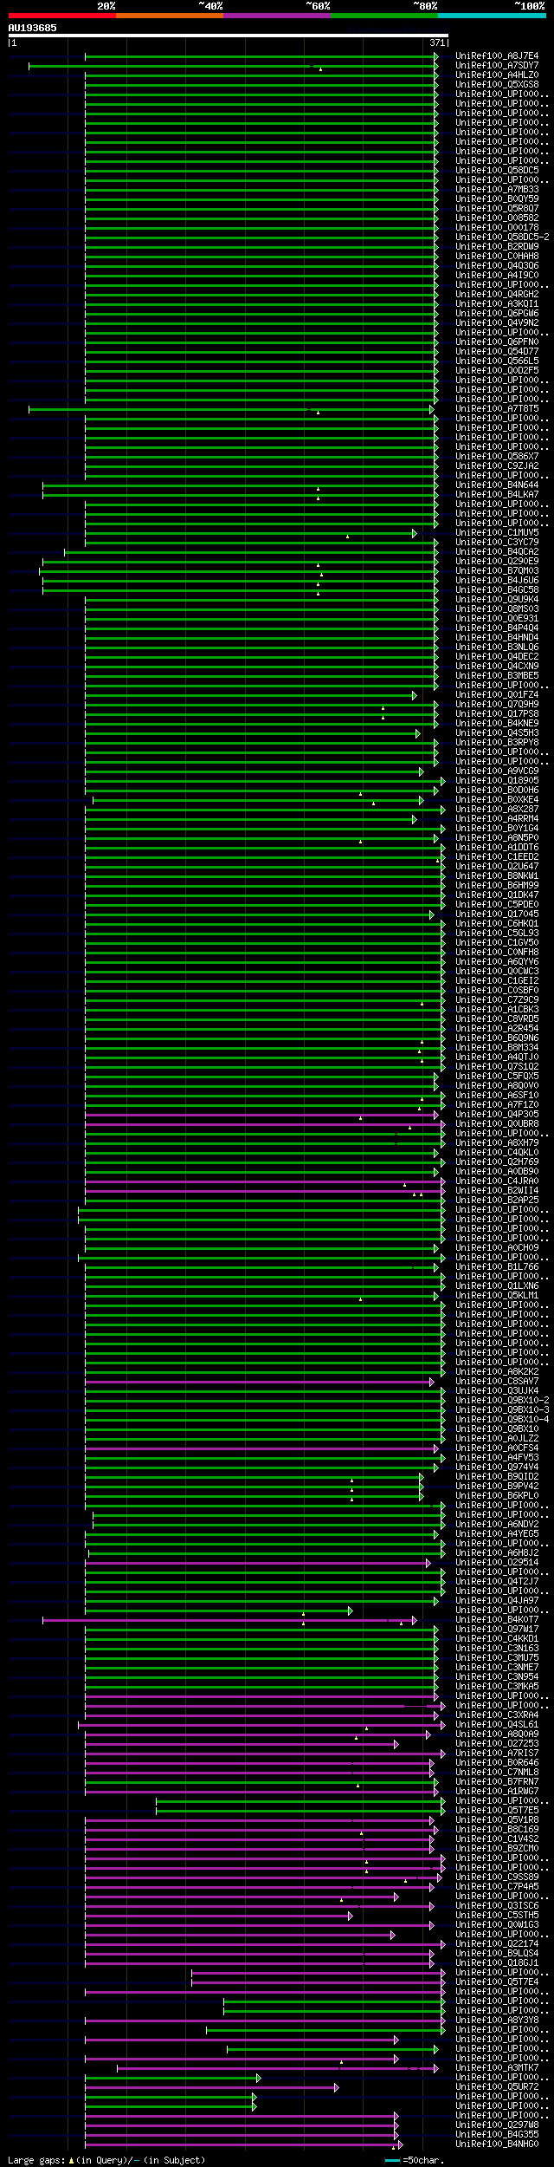Image resolution: width=554 pixels, height=2167 pixels.
Task: Select the UniRef100_Q5KLM1 label
Action: point(497,1296)
